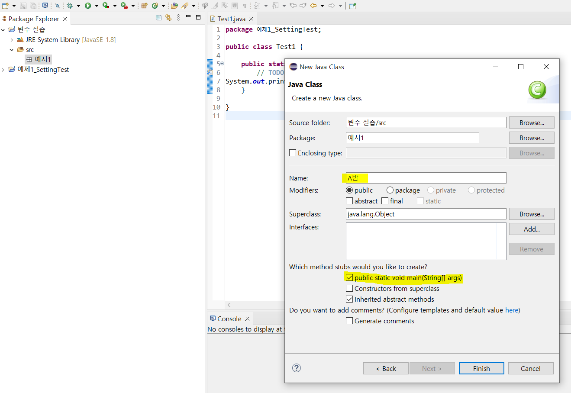Viewport: 571px width, 393px height.
Task: Open the Coverage dropdown arrow
Action: click(115, 6)
